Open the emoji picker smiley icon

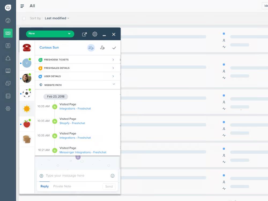coord(113,176)
